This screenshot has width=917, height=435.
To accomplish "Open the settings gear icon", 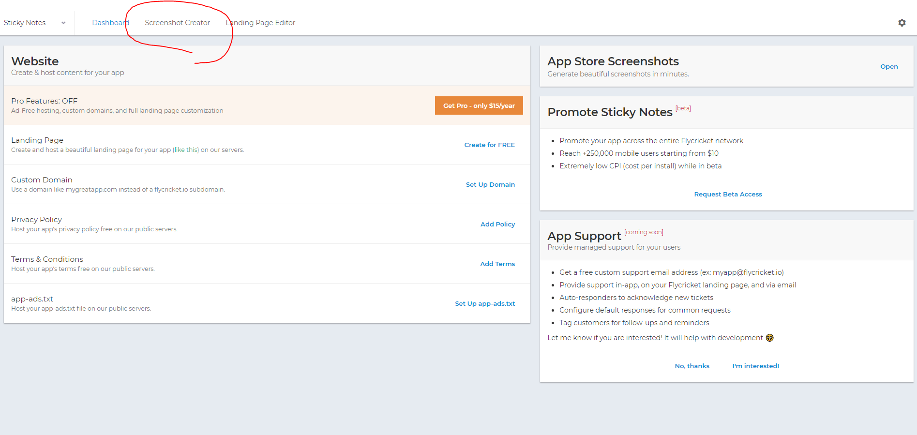I will [902, 23].
